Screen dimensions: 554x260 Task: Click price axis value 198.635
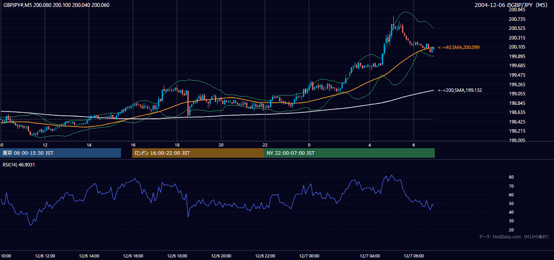tap(516, 112)
